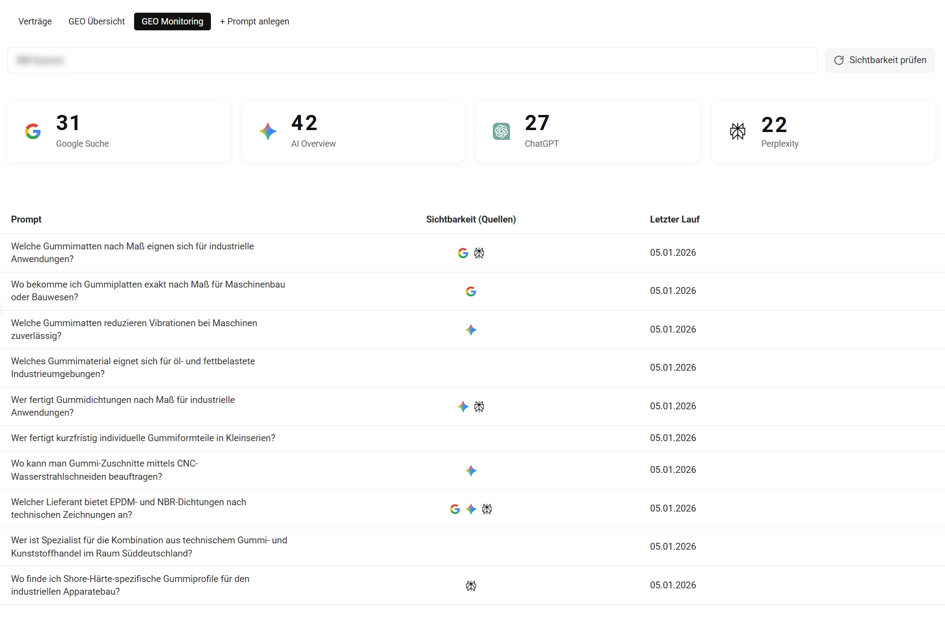Click the blurred search input field
945x625 pixels.
point(412,61)
